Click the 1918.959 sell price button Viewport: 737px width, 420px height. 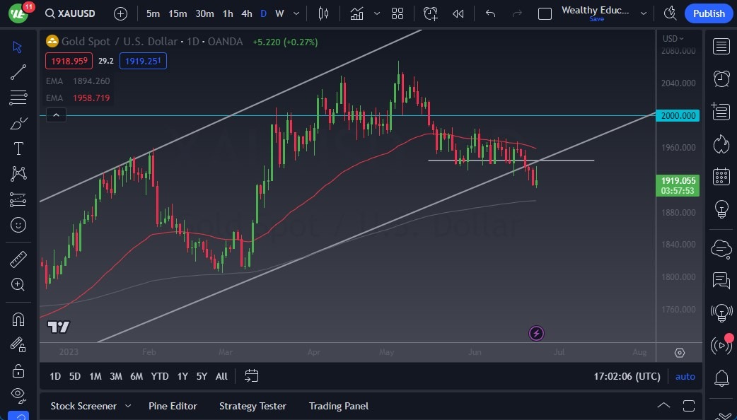69,61
